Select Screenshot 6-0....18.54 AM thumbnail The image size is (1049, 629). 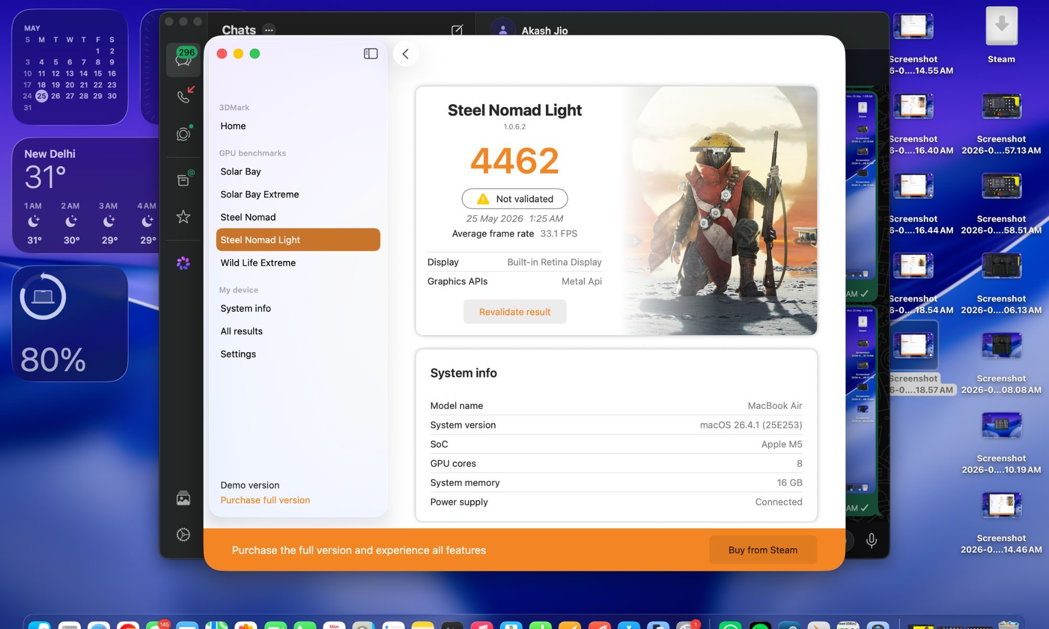(914, 266)
